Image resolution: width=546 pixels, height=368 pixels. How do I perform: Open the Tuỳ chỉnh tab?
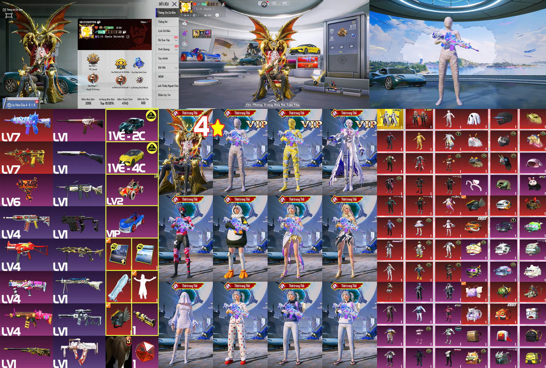pos(167,58)
